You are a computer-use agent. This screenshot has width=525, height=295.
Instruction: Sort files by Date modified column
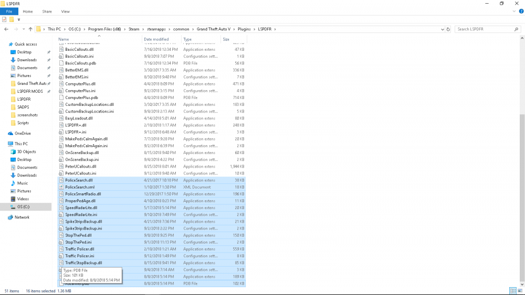tap(156, 39)
